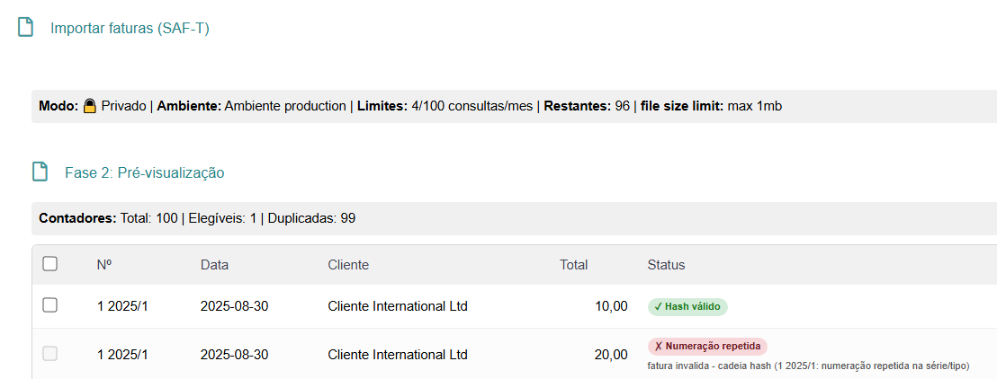Click the document icon beside Fase 2
The width and height of the screenshot is (997, 379).
pyautogui.click(x=40, y=172)
